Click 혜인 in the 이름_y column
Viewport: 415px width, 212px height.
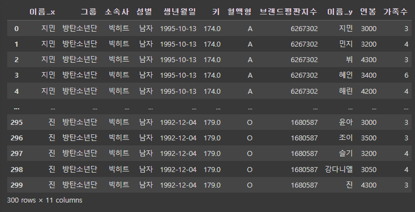coord(346,75)
